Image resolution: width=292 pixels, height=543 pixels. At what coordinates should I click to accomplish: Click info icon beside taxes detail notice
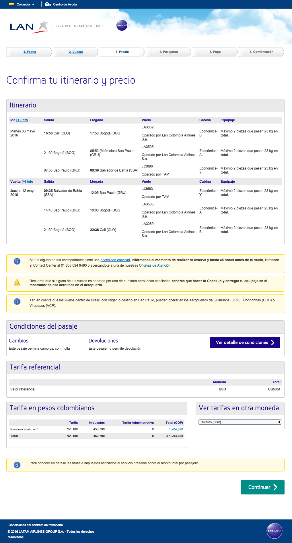pyautogui.click(x=17, y=465)
